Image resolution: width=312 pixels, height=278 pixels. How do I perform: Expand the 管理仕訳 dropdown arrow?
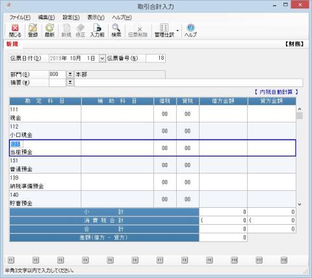tap(177, 31)
